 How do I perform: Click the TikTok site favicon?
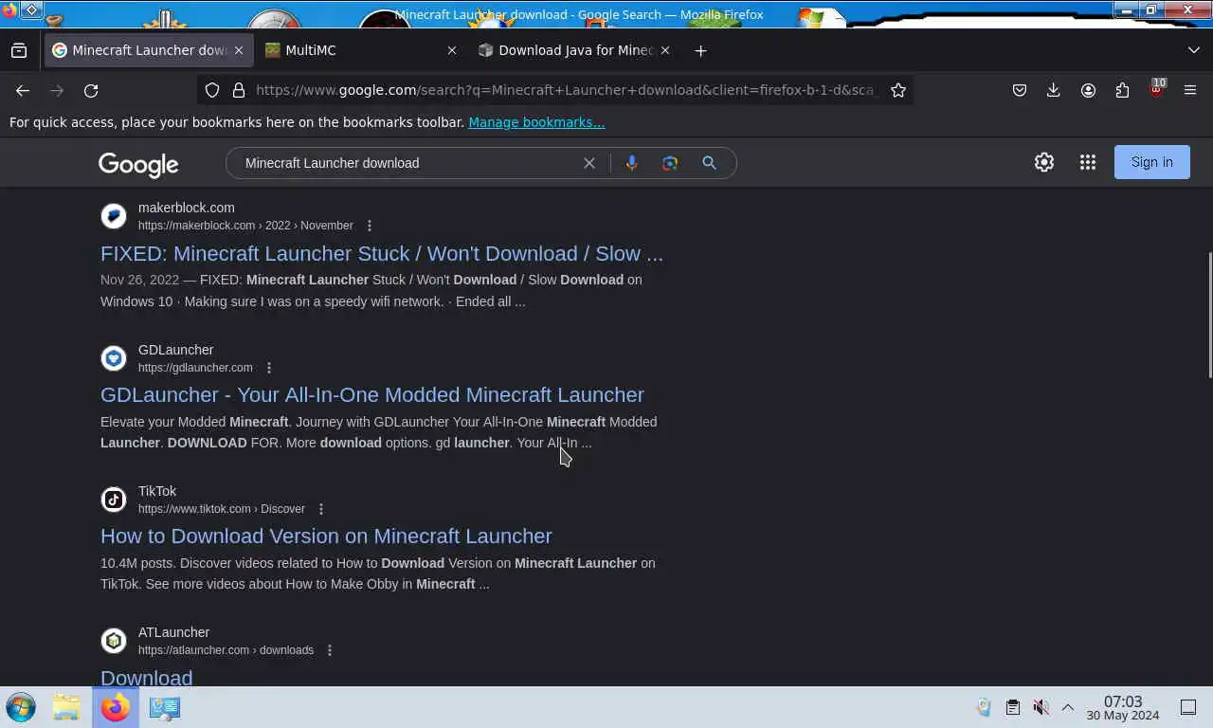click(114, 500)
